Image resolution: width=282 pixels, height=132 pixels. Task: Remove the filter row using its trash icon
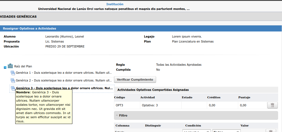[271, 131]
